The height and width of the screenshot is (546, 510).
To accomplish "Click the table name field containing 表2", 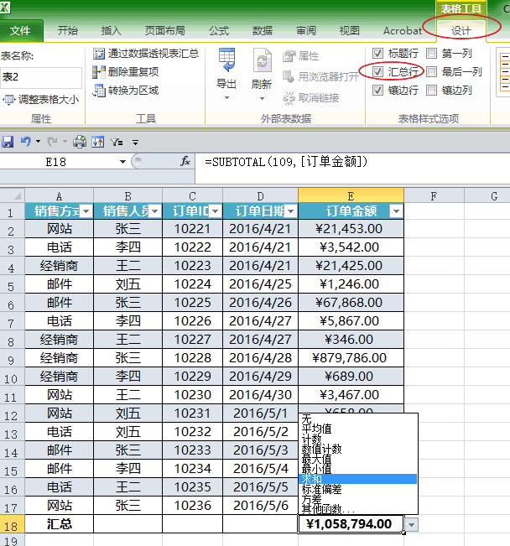I will pyautogui.click(x=40, y=77).
